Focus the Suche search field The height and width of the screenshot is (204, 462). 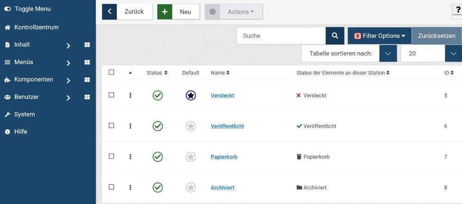coord(281,36)
